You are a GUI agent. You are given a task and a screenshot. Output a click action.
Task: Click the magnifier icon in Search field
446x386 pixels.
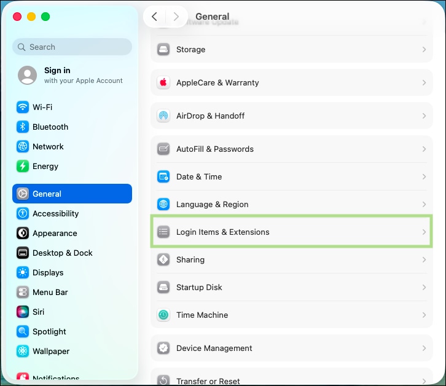coord(22,47)
